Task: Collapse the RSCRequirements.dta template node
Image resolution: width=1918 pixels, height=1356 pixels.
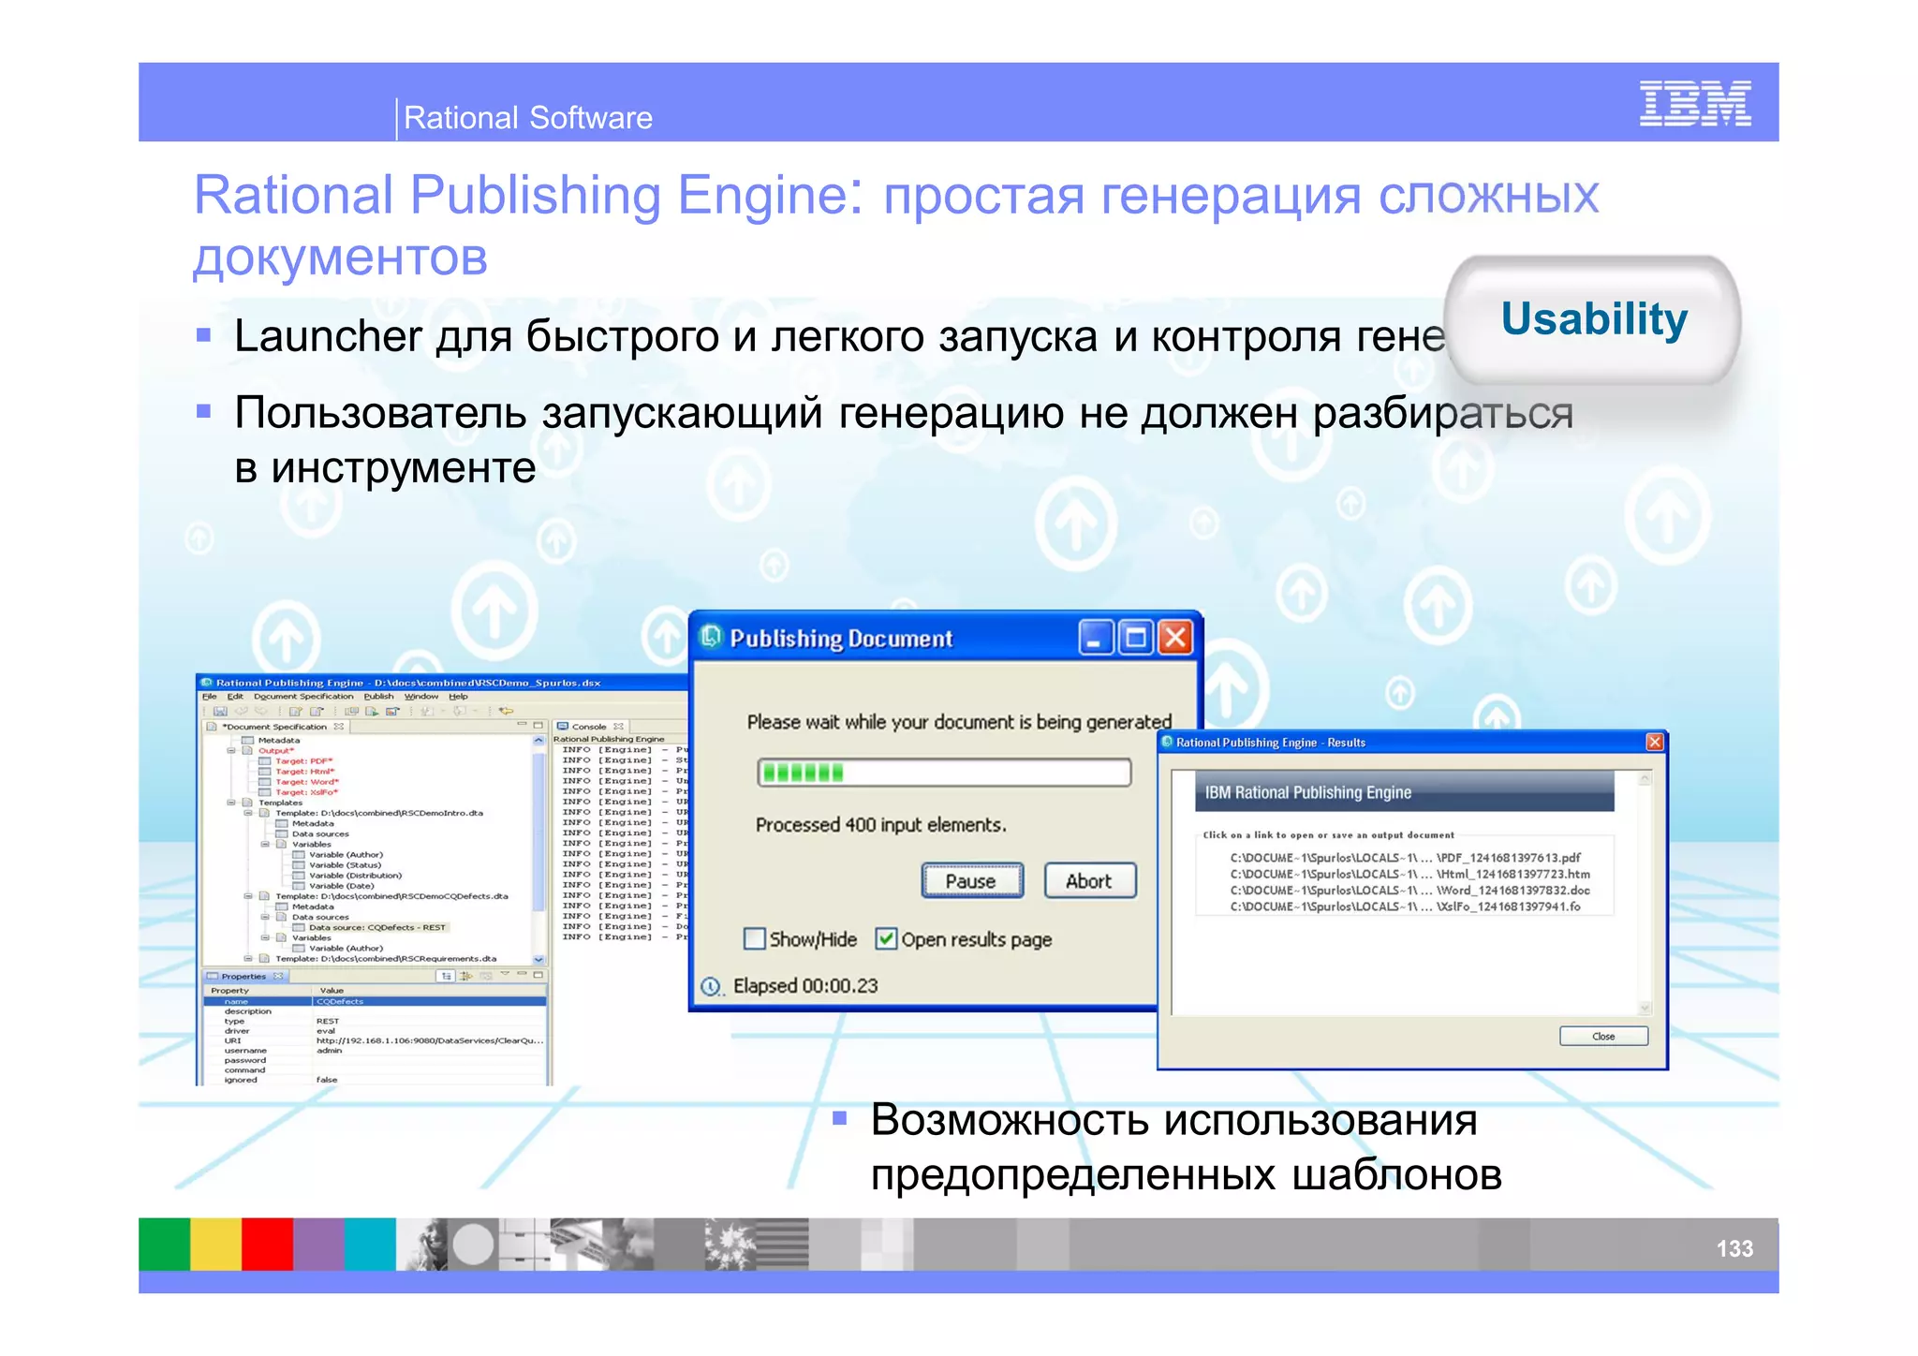Action: tap(248, 959)
